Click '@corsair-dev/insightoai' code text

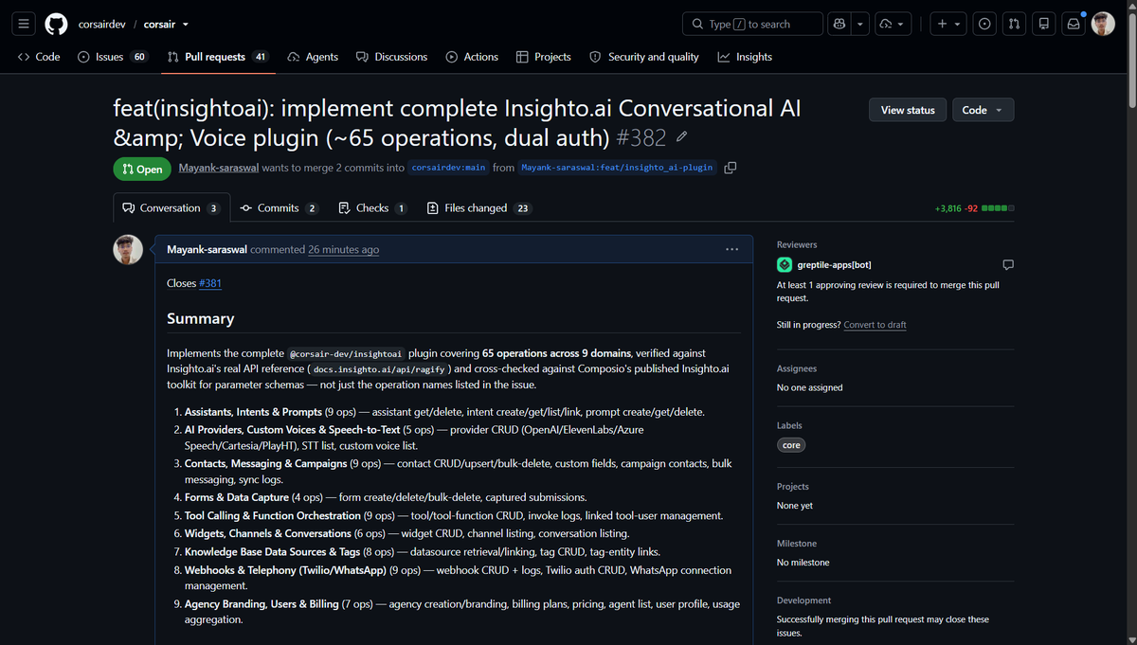tap(345, 353)
